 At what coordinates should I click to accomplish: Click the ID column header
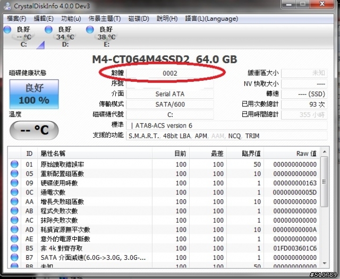tap(29, 154)
